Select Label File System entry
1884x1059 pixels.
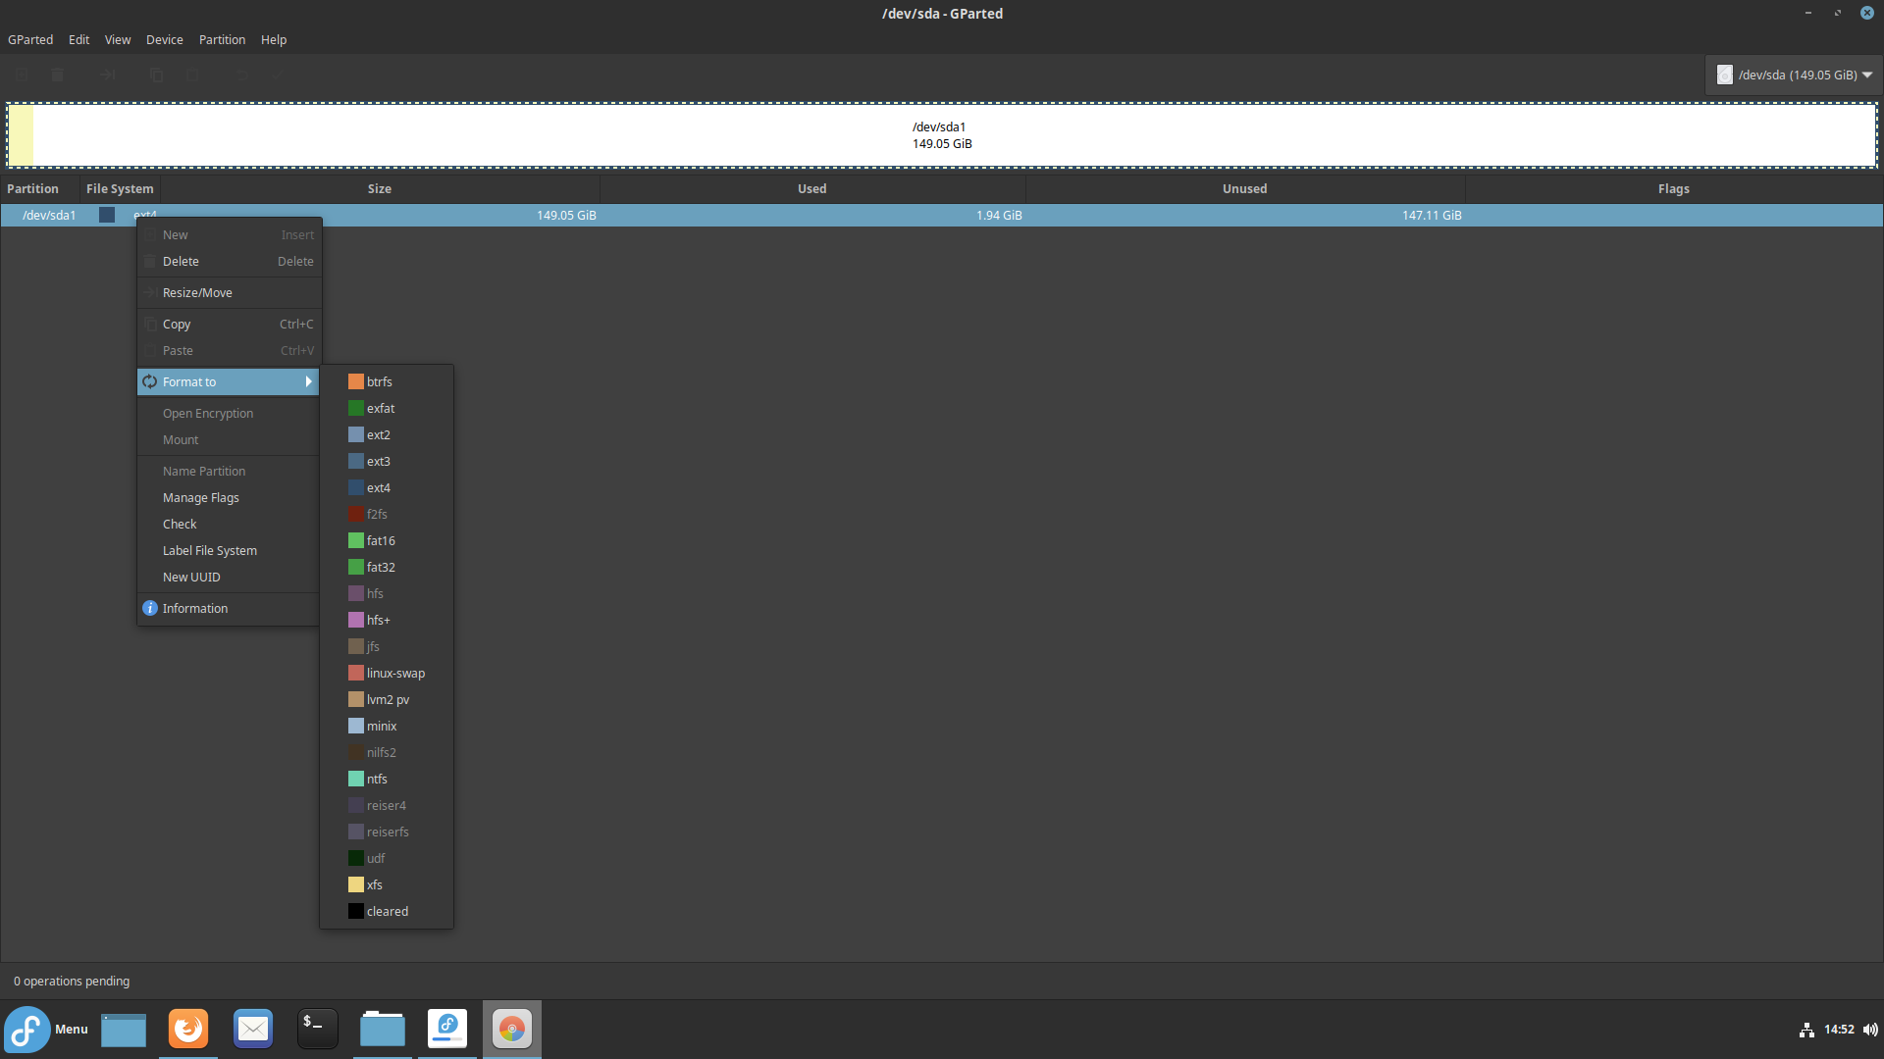tap(229, 551)
